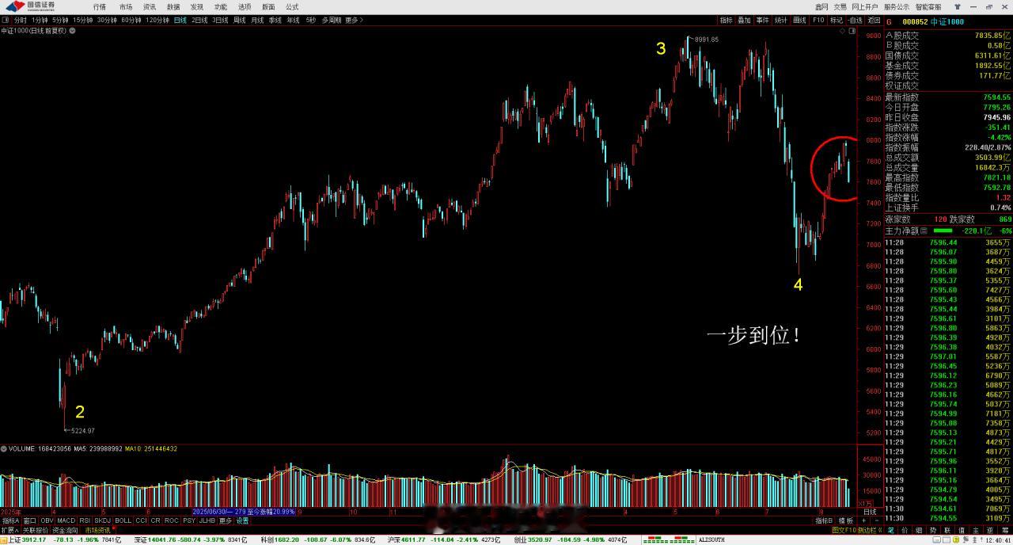The width and height of the screenshot is (1013, 545).
Task: Open the 资讯 menu
Action: tap(150, 6)
